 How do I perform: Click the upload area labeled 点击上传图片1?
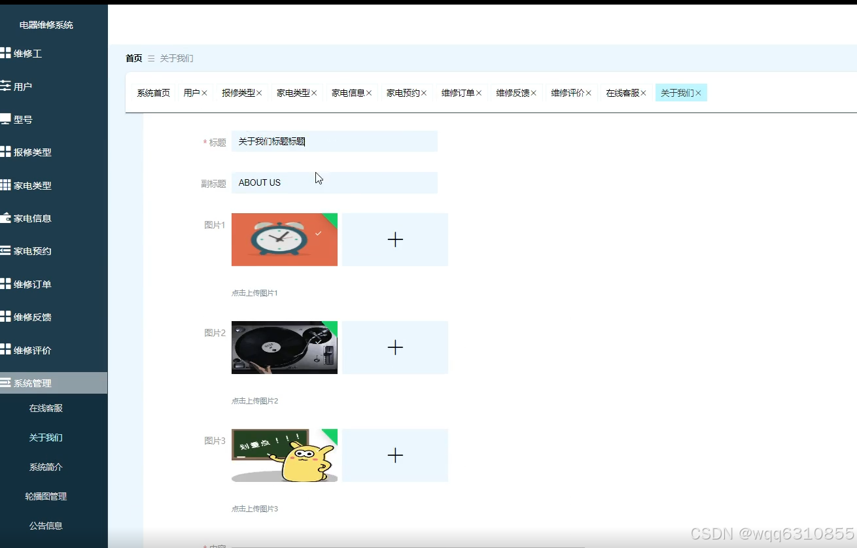(394, 239)
